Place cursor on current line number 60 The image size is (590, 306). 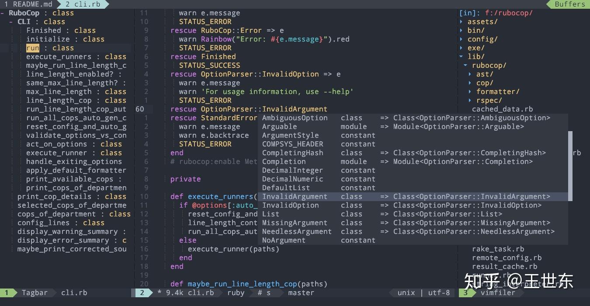[140, 109]
